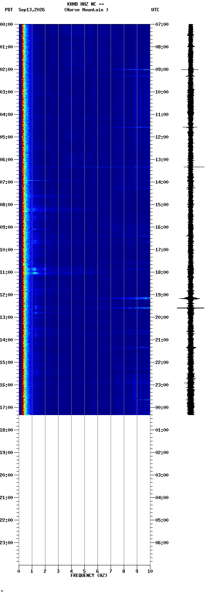Click '20:00' on the UTC axis
This screenshot has width=207, height=595.
[x=162, y=317]
